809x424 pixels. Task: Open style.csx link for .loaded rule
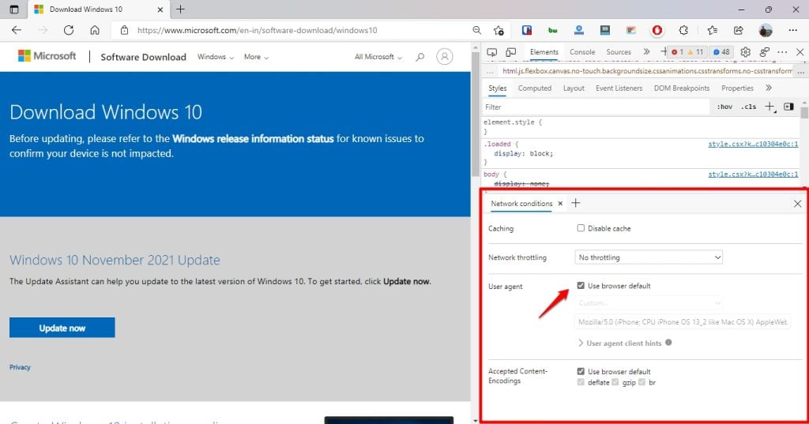point(753,144)
